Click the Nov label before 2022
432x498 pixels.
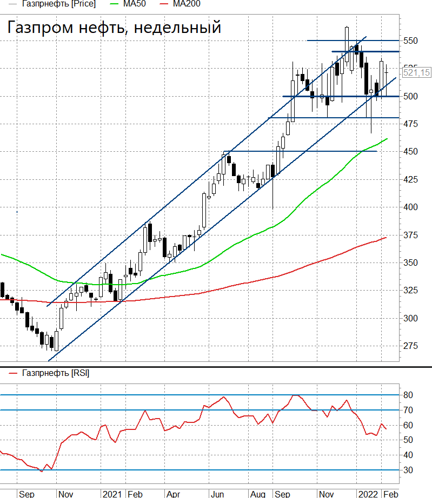[x=326, y=494]
